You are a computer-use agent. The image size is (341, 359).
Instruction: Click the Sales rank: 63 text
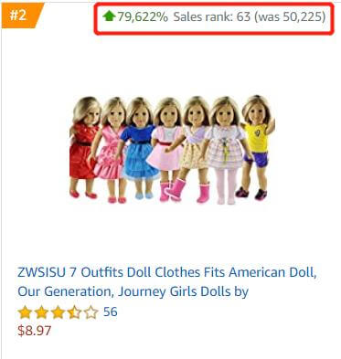point(212,16)
